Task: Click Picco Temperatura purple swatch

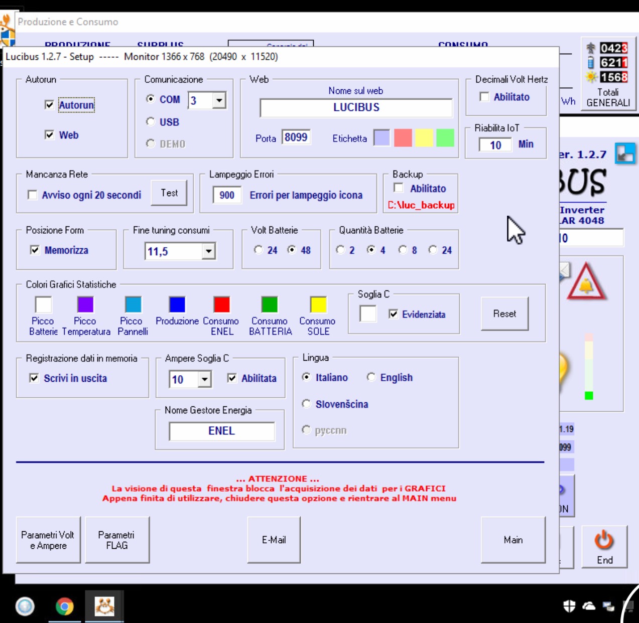Action: [85, 304]
